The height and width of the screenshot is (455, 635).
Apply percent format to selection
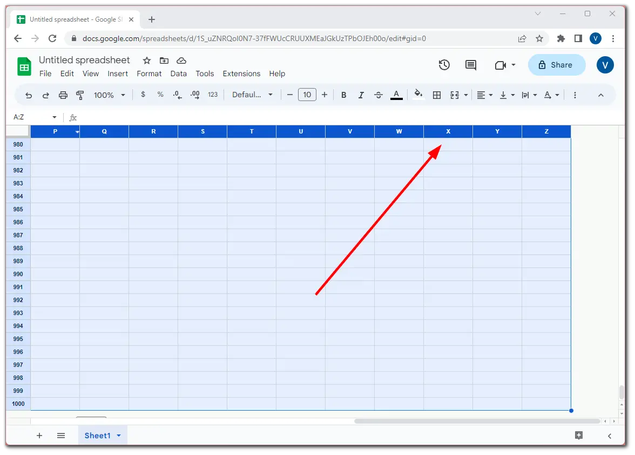click(x=160, y=95)
